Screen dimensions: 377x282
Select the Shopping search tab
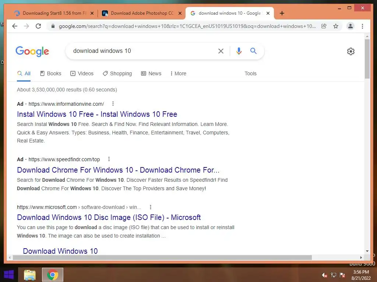pos(117,73)
